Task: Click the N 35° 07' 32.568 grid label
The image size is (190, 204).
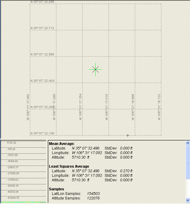Action: (x=43, y=54)
